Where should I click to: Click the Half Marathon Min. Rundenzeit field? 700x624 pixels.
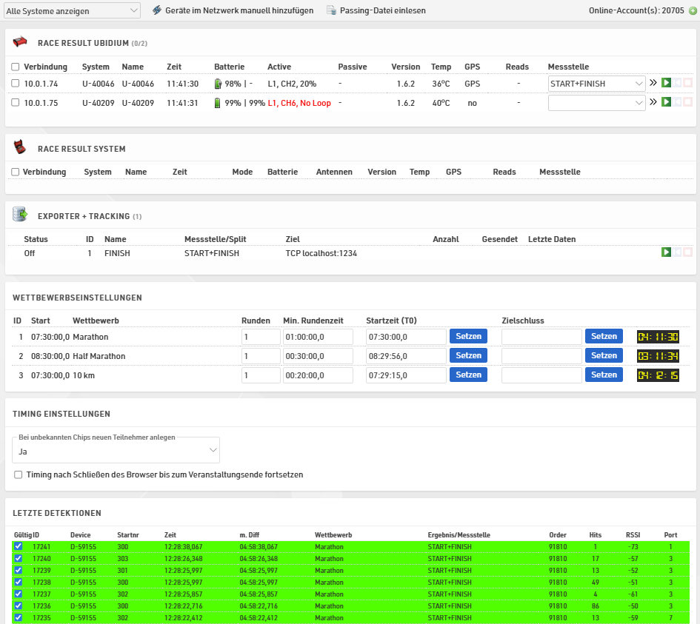click(x=318, y=355)
